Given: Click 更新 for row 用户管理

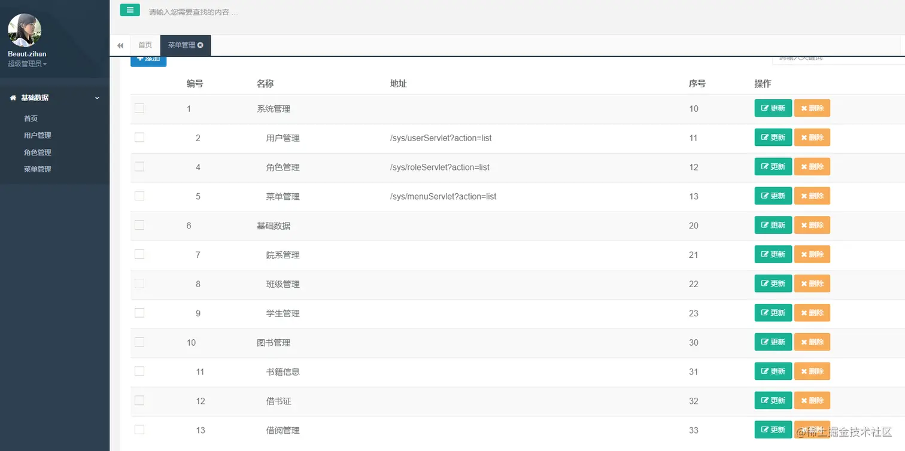Looking at the screenshot, I should tap(773, 138).
